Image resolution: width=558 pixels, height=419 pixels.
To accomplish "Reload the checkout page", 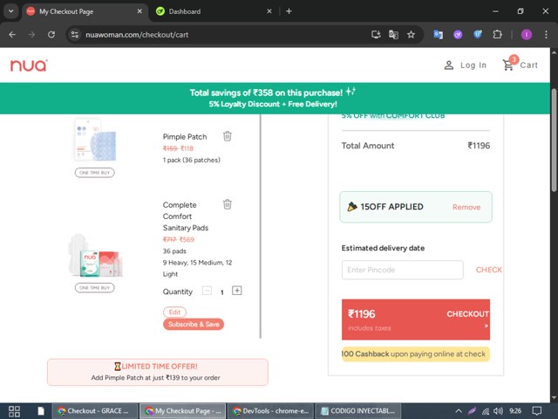I will [51, 35].
